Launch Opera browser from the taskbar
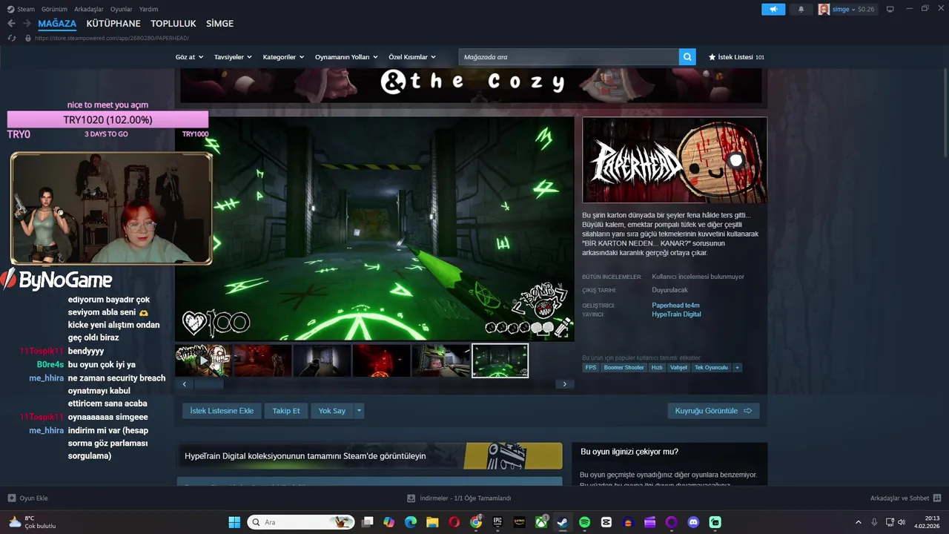Viewport: 949px width, 534px height. point(454,522)
